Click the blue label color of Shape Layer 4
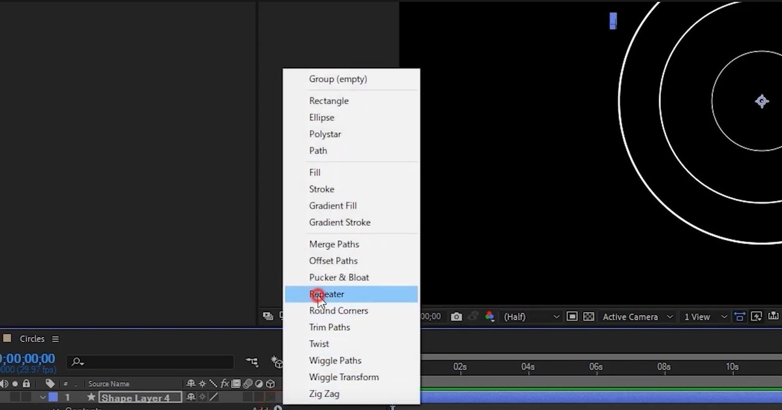 pos(53,397)
